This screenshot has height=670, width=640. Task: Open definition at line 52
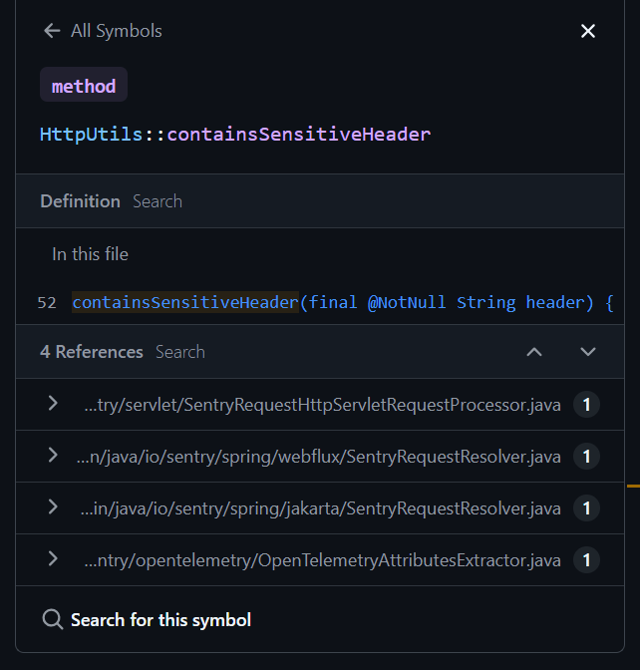[320, 302]
